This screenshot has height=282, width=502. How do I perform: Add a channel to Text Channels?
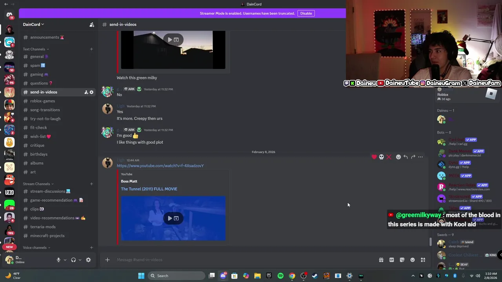click(x=91, y=49)
